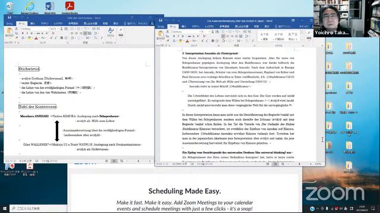Click Find magnifier icon in right Word window
The height and width of the screenshot is (213, 380).
(x=309, y=33)
